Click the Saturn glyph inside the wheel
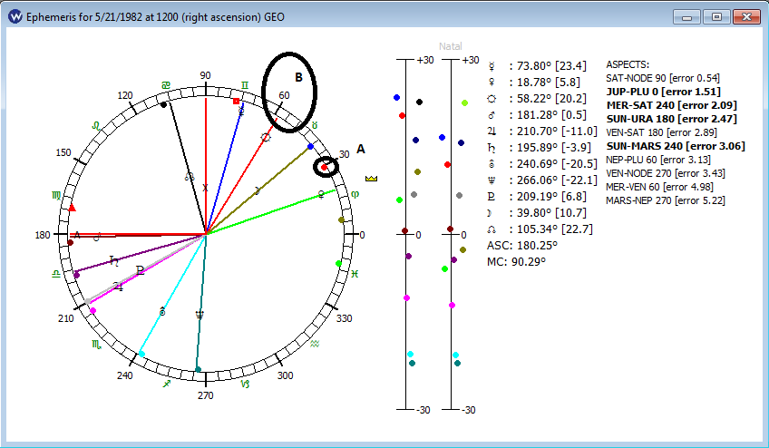Viewport: 769px width, 448px height. tap(113, 261)
